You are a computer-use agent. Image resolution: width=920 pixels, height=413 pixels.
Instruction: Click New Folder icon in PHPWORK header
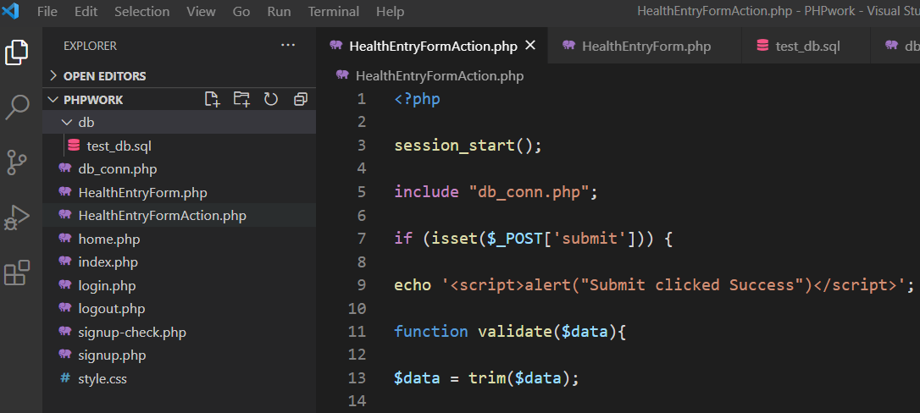pos(241,99)
